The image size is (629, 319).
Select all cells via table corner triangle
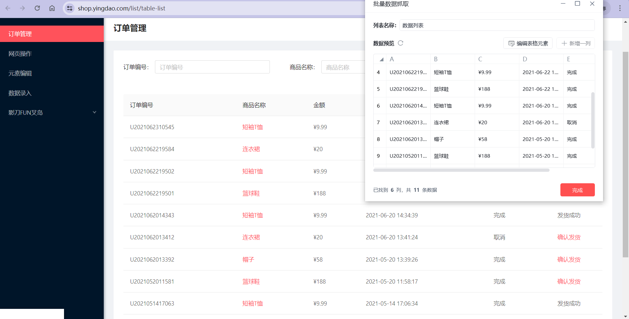tap(381, 59)
